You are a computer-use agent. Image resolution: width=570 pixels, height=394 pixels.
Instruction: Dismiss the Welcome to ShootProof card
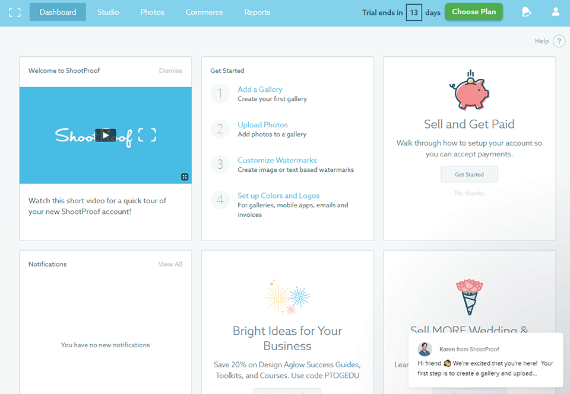[x=170, y=70]
